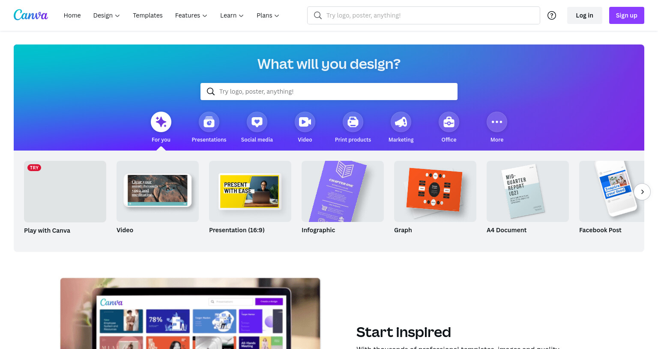Focus the hero search field under the heading
The image size is (658, 349).
tap(329, 92)
